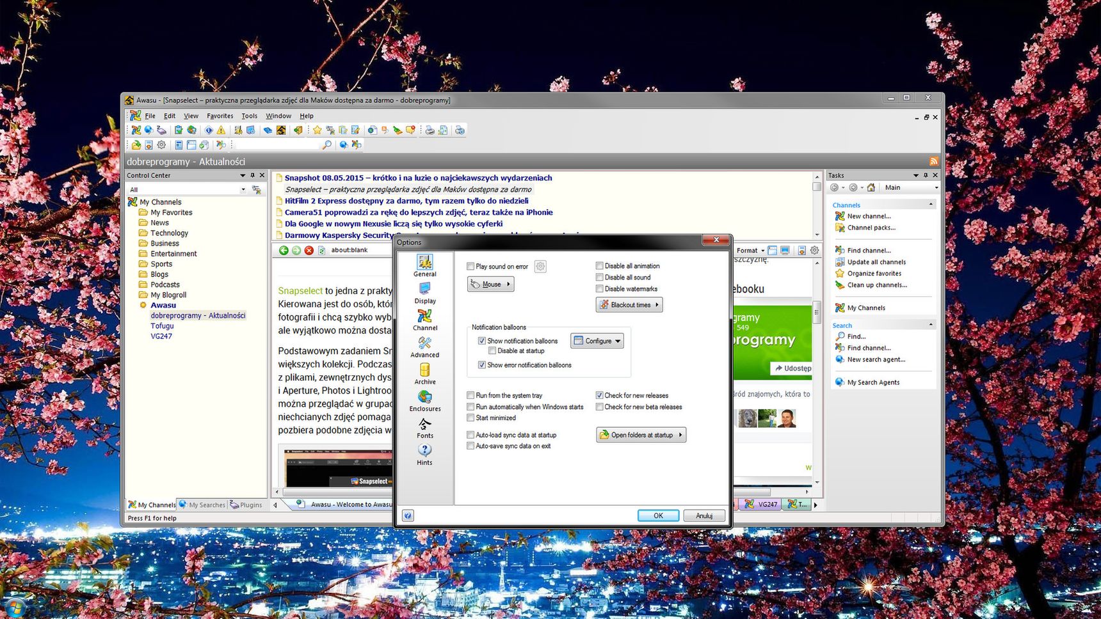Check Disable all sound

pos(600,278)
